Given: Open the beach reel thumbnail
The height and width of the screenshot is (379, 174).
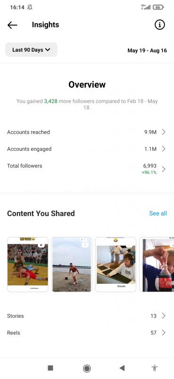Looking at the screenshot, I should pyautogui.click(x=72, y=264).
